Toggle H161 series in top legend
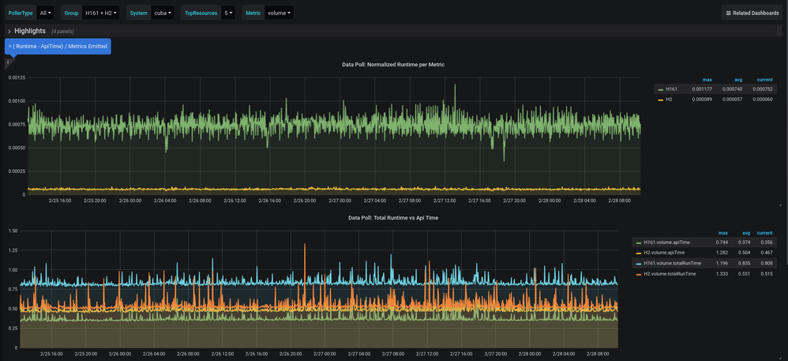Screen dimensions: 788x361 pos(671,89)
